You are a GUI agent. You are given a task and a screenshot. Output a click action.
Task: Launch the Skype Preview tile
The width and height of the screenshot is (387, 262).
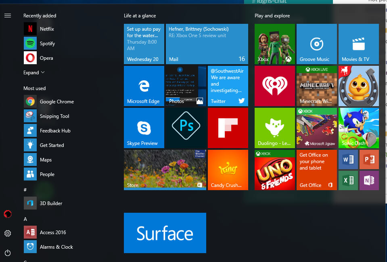point(144,128)
